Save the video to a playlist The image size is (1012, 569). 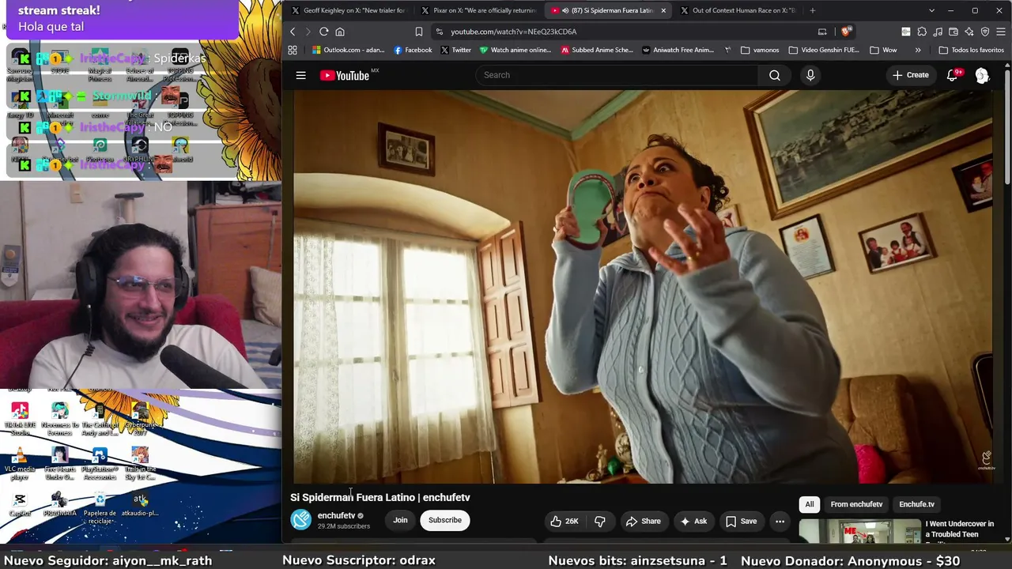tap(741, 521)
